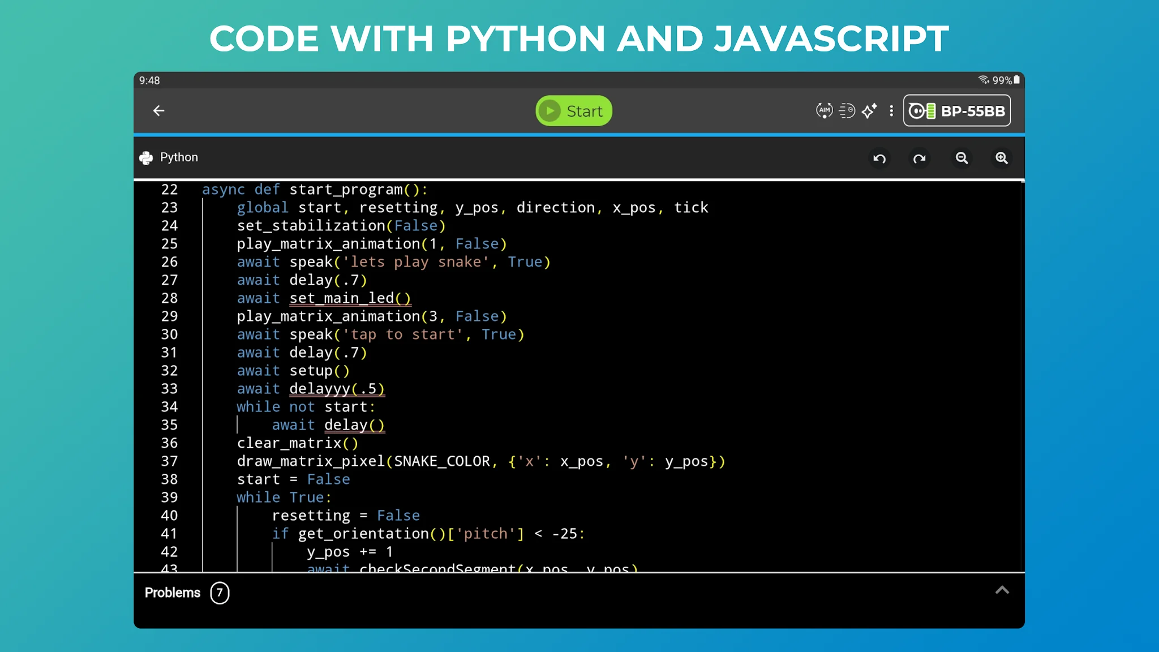
Task: Zoom out the code editor
Action: [961, 158]
